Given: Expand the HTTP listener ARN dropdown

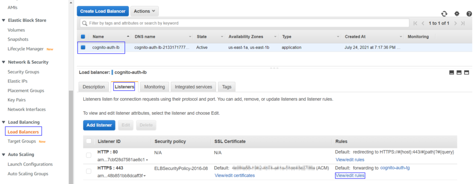Looking at the screenshot, I should [147, 160].
